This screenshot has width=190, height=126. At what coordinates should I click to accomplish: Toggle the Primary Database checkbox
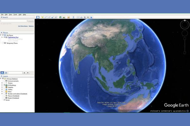coord(3,79)
